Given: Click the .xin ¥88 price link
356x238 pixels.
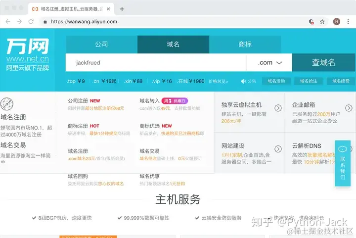Looking at the screenshot, I should click(x=133, y=81).
